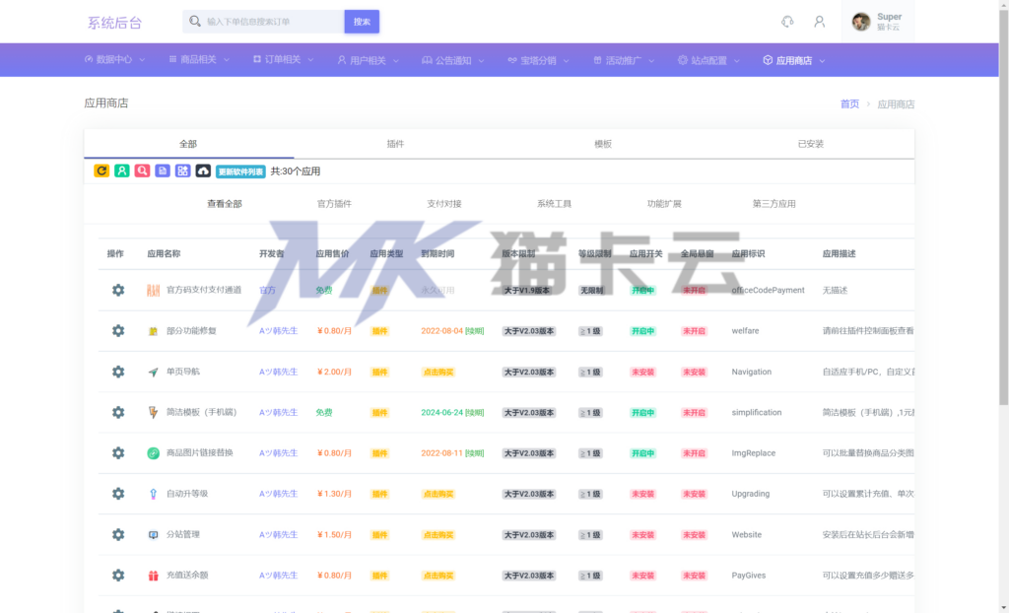
Task: Click the 商品图片链接替换 green app icon
Action: point(153,453)
